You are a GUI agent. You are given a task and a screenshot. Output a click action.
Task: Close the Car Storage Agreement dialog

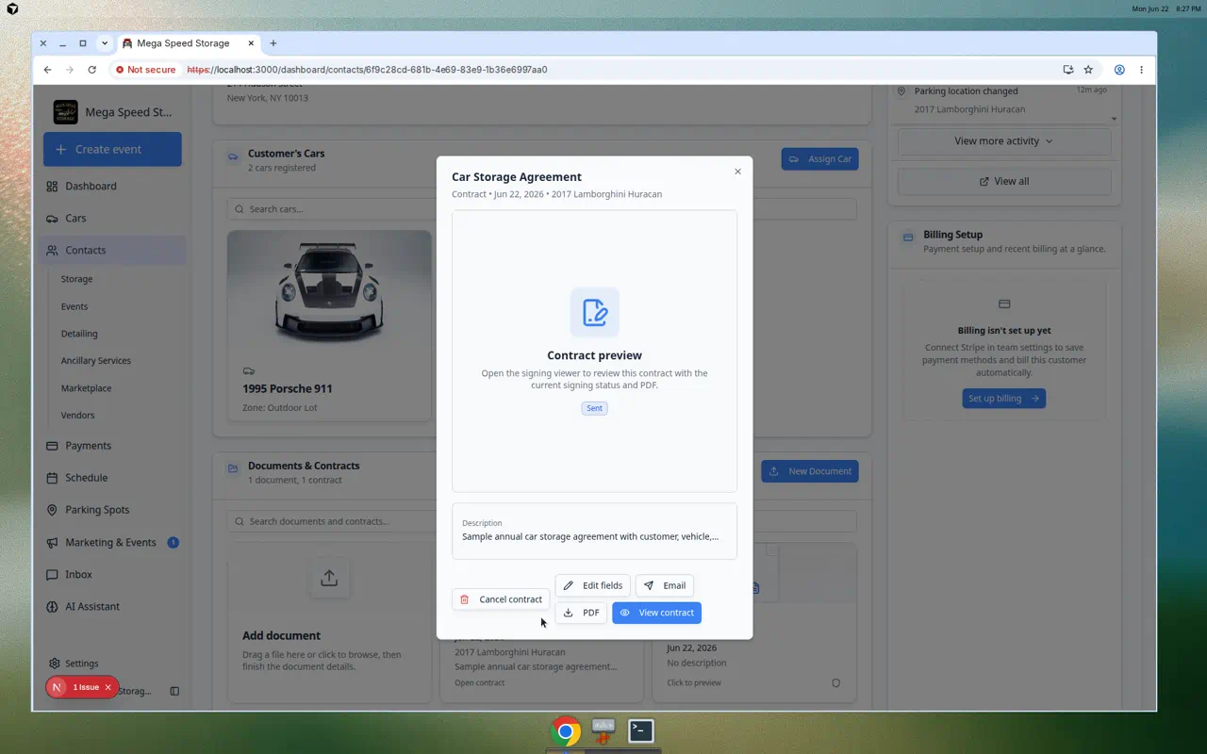[x=737, y=172]
